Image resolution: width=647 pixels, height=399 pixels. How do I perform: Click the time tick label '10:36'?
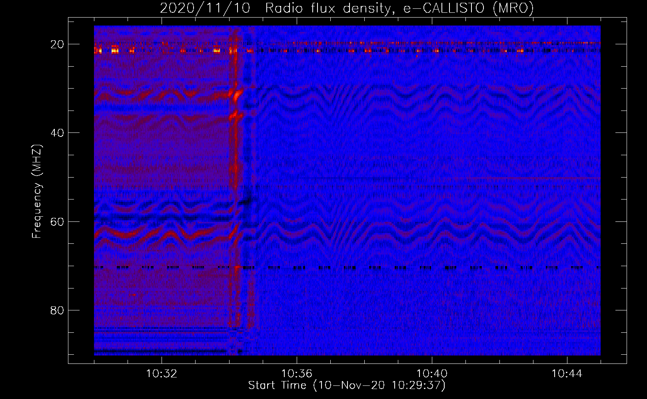point(297,374)
